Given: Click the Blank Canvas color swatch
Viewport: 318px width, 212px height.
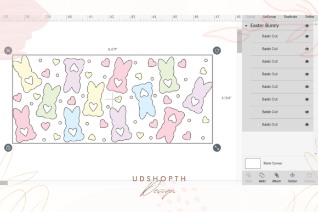Looking at the screenshot, I should (x=253, y=163).
